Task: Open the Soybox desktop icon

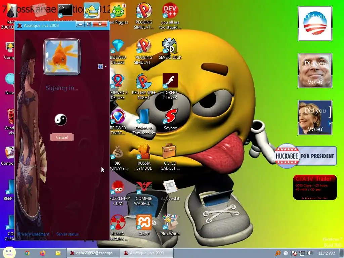Action: [x=170, y=119]
